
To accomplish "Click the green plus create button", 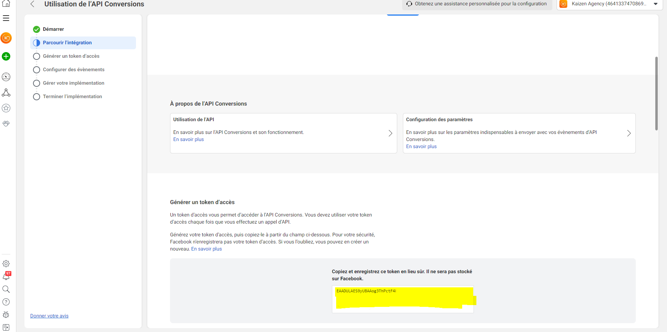I will (x=6, y=56).
